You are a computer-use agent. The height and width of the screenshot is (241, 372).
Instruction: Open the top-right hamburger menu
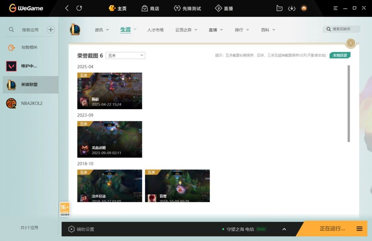tap(335, 8)
